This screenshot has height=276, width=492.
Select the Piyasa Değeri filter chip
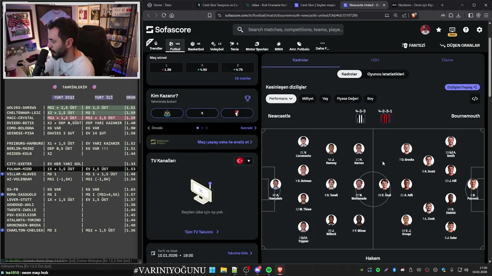coord(347,99)
